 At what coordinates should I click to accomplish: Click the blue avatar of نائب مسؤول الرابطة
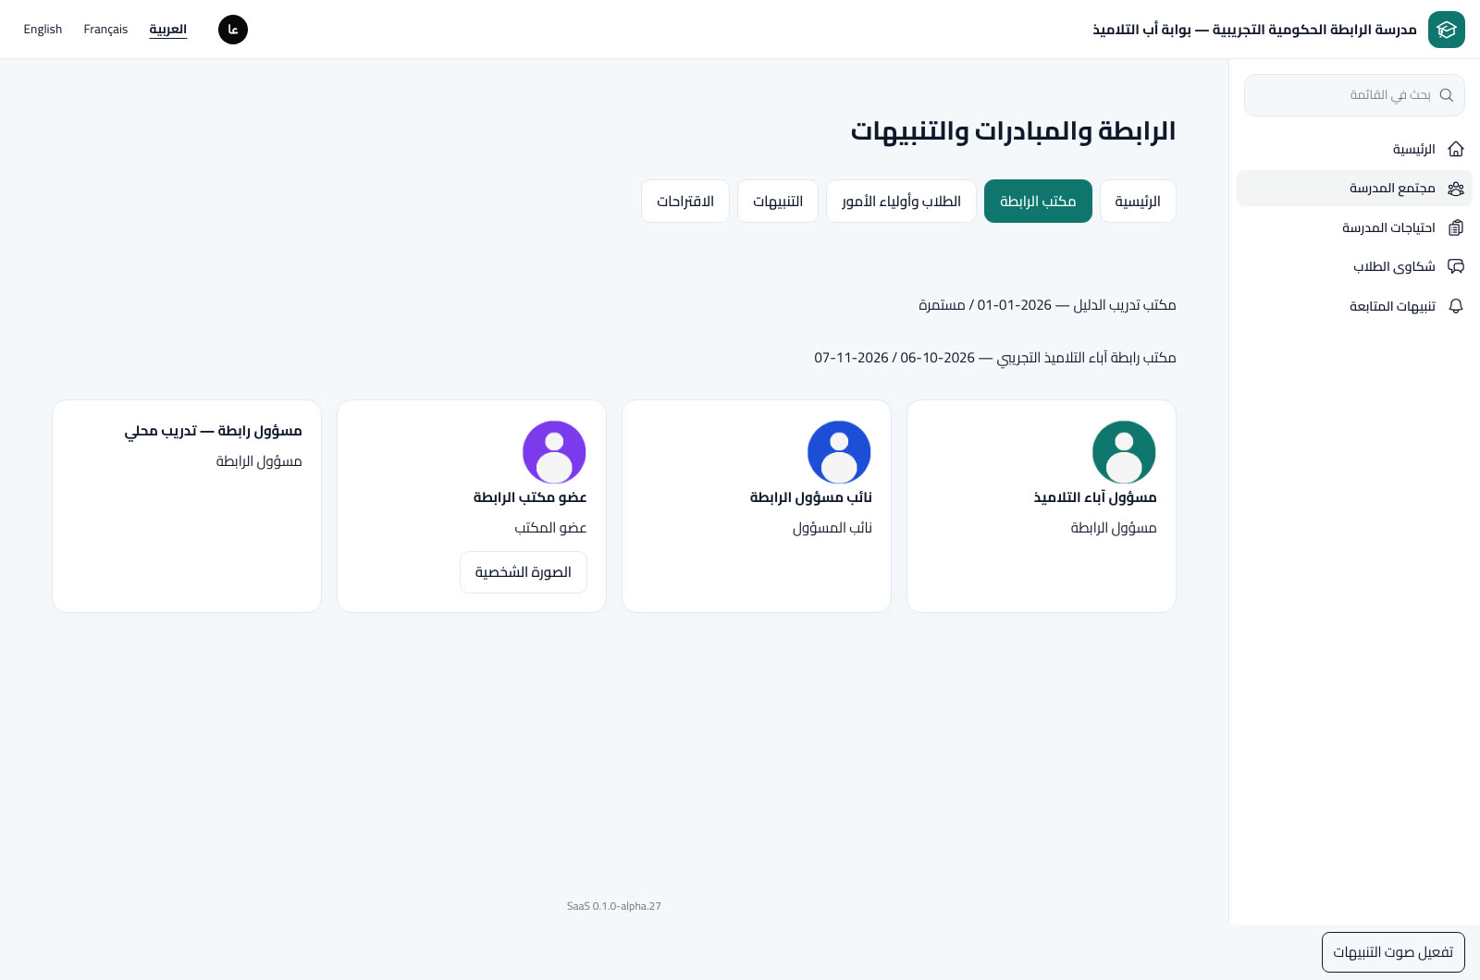point(840,452)
